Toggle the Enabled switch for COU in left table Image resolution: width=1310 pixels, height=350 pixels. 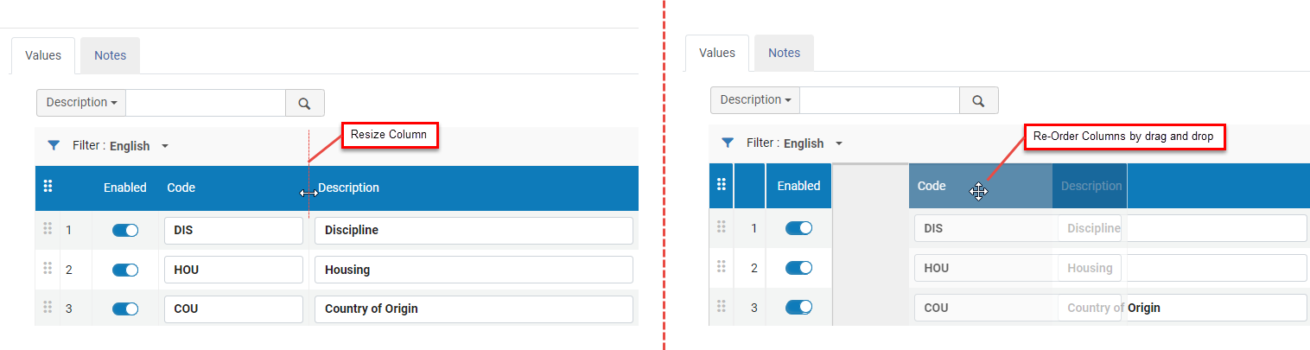click(125, 309)
